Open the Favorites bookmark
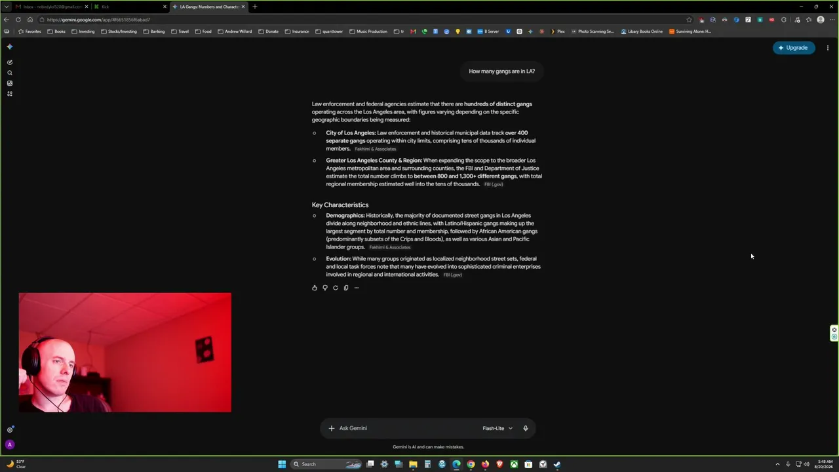Screen dimensions: 839x472 pyautogui.click(x=29, y=31)
